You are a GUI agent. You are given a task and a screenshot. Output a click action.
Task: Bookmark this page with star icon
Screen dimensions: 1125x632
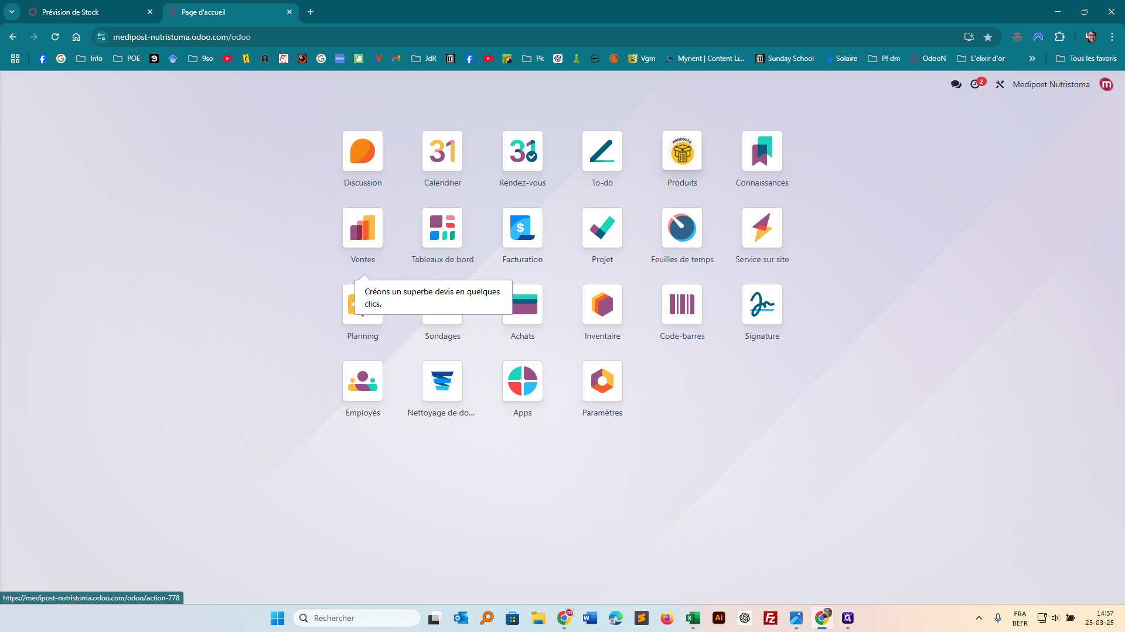pyautogui.click(x=988, y=37)
